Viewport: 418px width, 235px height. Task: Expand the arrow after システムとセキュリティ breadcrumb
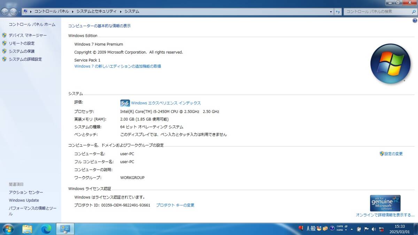coord(121,11)
